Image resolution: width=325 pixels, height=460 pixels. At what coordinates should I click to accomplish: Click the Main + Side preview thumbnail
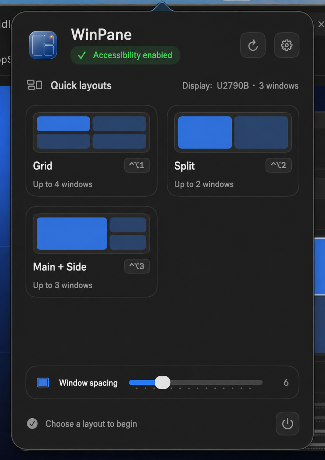tap(91, 233)
